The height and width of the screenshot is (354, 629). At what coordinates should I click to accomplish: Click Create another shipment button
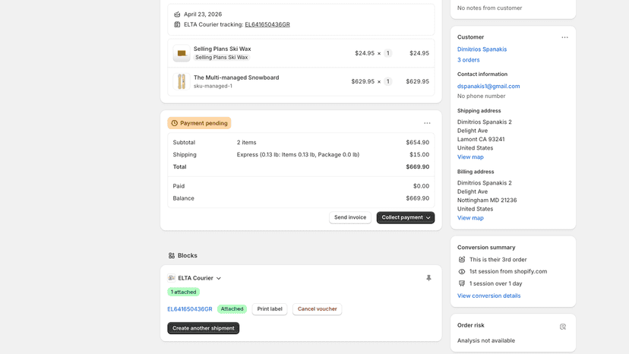pos(204,328)
